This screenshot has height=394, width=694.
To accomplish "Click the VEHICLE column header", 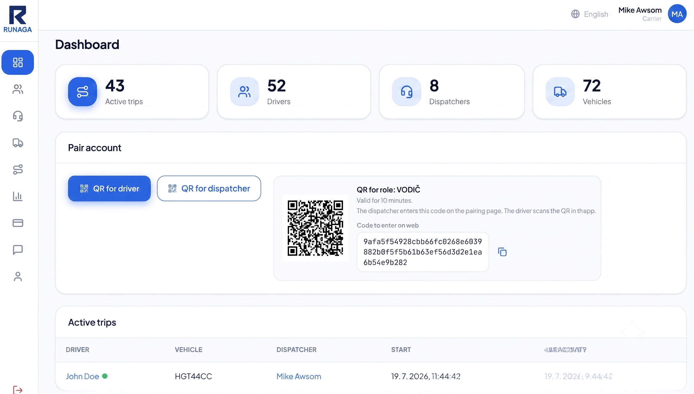I will pyautogui.click(x=189, y=350).
